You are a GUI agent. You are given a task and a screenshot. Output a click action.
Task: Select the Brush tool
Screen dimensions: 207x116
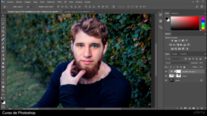pos(3,43)
